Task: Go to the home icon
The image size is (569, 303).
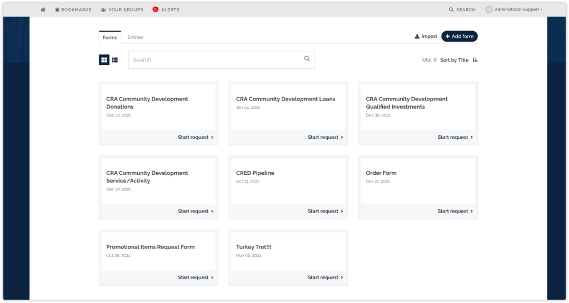Action: click(43, 10)
